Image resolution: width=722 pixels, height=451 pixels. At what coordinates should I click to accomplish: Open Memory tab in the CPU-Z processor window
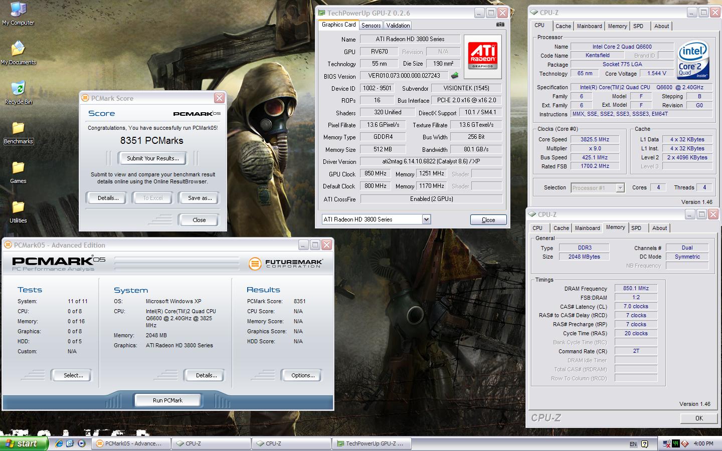coord(617,26)
